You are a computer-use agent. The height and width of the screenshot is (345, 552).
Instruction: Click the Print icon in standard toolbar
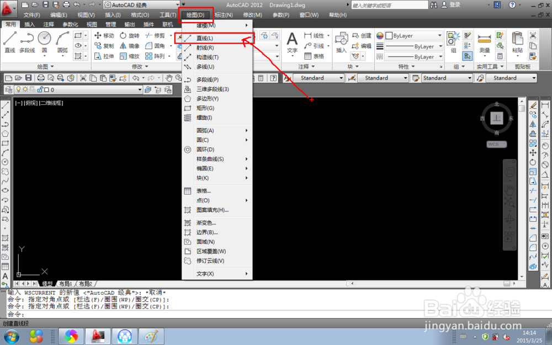41,78
